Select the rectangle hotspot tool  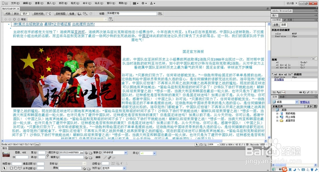(x=11, y=168)
